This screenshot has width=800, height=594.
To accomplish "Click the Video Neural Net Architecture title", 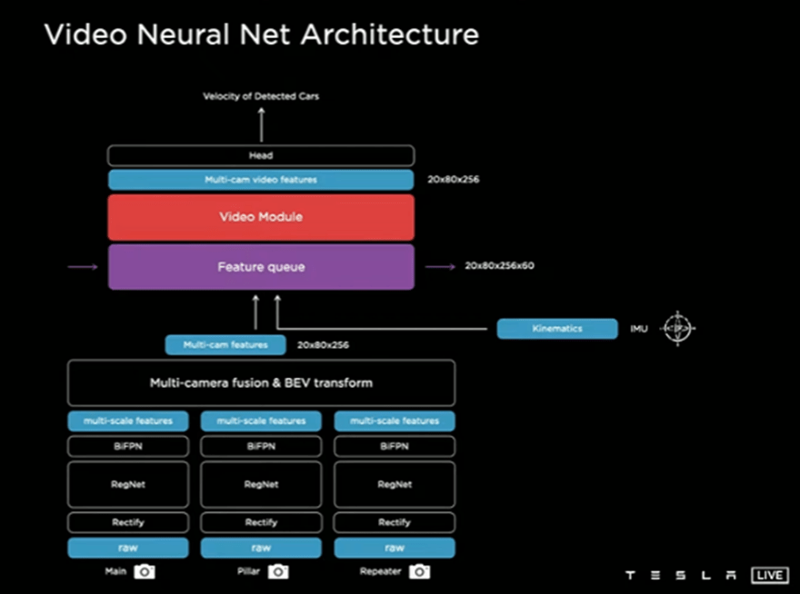I will (261, 35).
